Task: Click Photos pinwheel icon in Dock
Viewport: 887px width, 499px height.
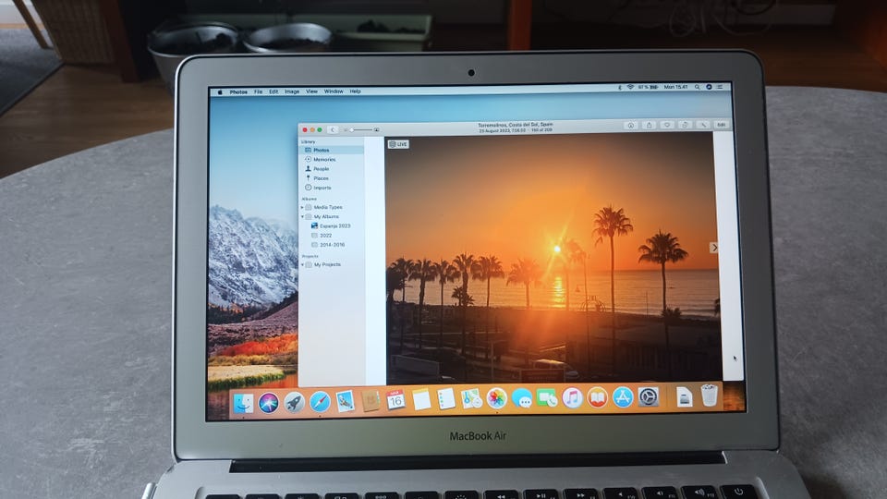Action: click(497, 398)
